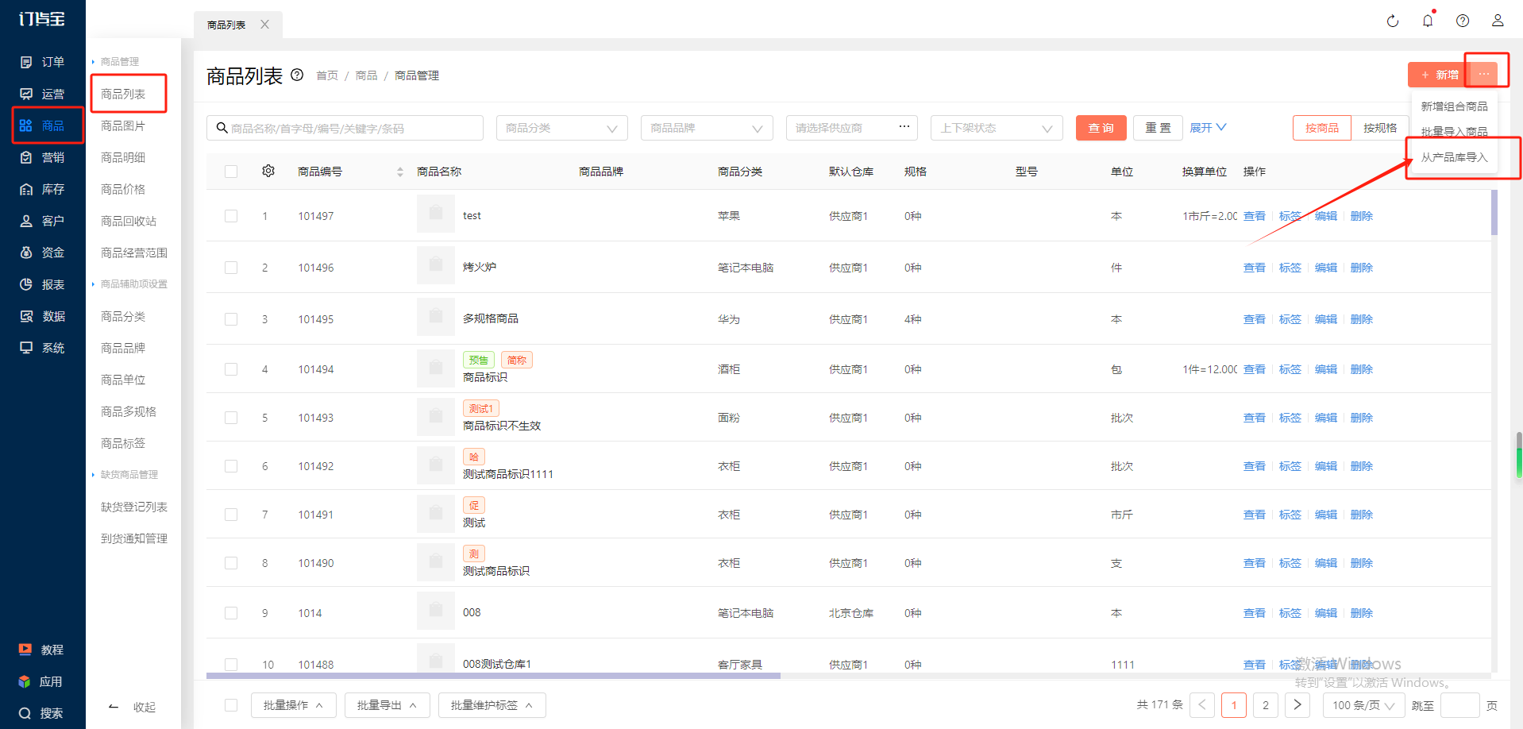Select the checkbox for row 烤火炉
This screenshot has width=1523, height=729.
(x=231, y=268)
